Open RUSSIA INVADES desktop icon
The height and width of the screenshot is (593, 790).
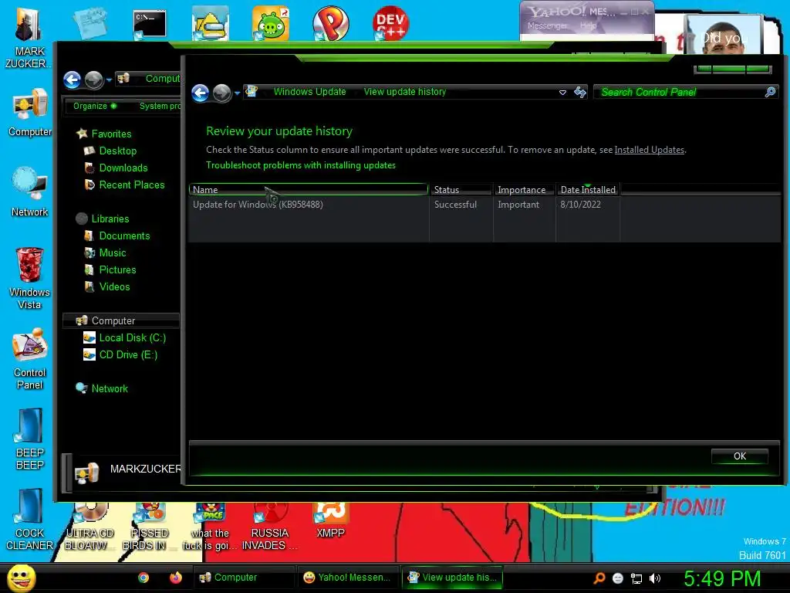point(270,527)
